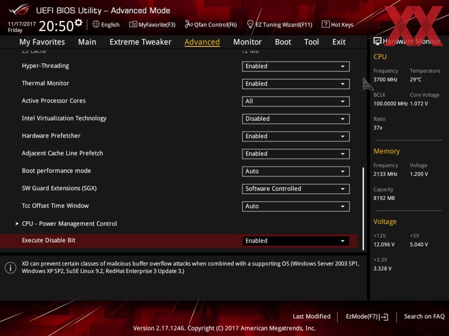This screenshot has width=449, height=336.
Task: Click the 3700 MHz CPU frequency value
Action: coord(385,79)
